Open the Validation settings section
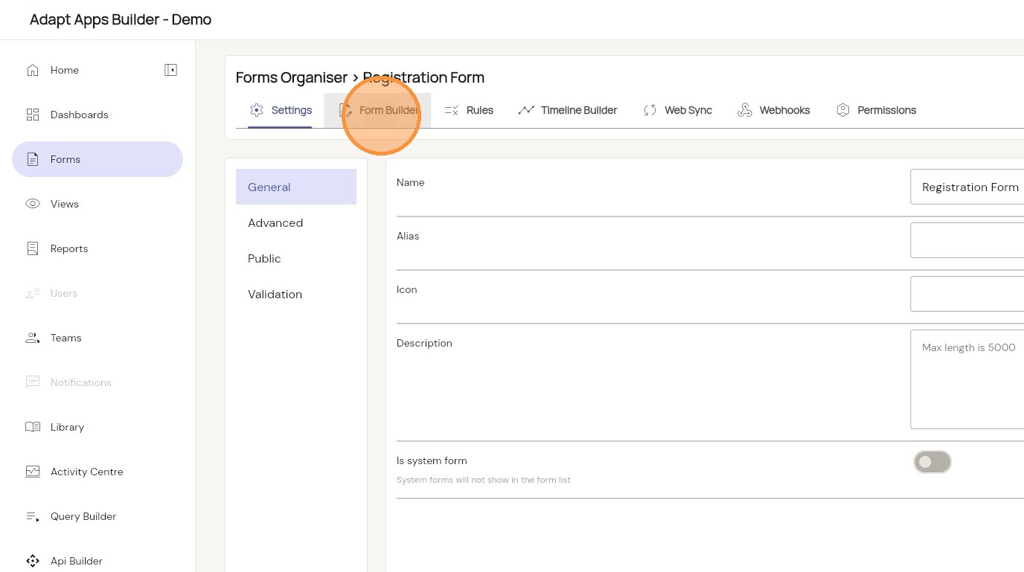Screen dimensions: 1024x572 pyautogui.click(x=275, y=295)
